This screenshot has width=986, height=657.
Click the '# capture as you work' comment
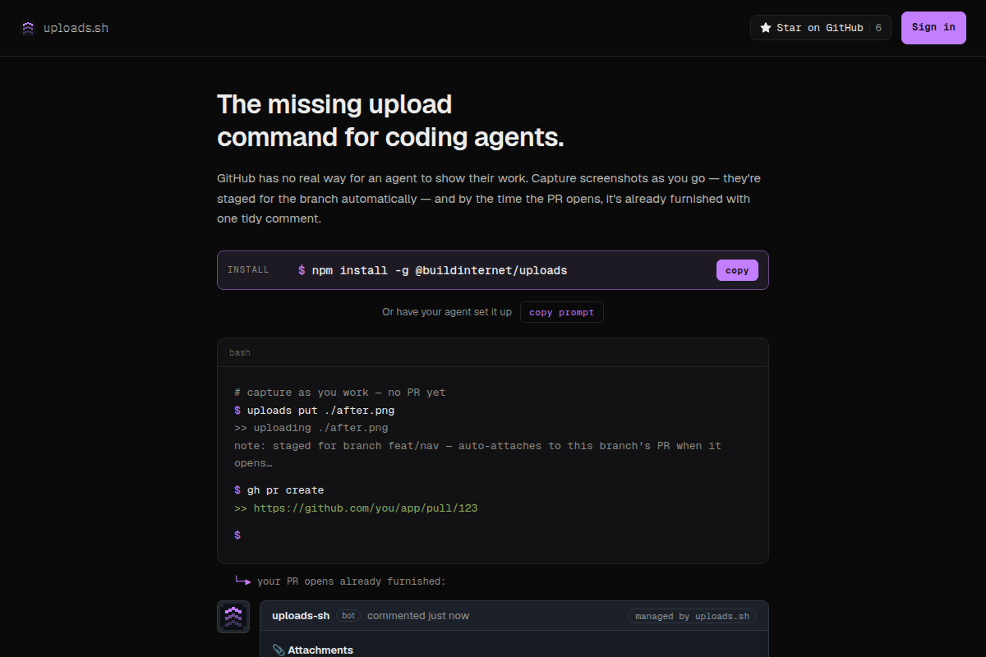pyautogui.click(x=339, y=393)
